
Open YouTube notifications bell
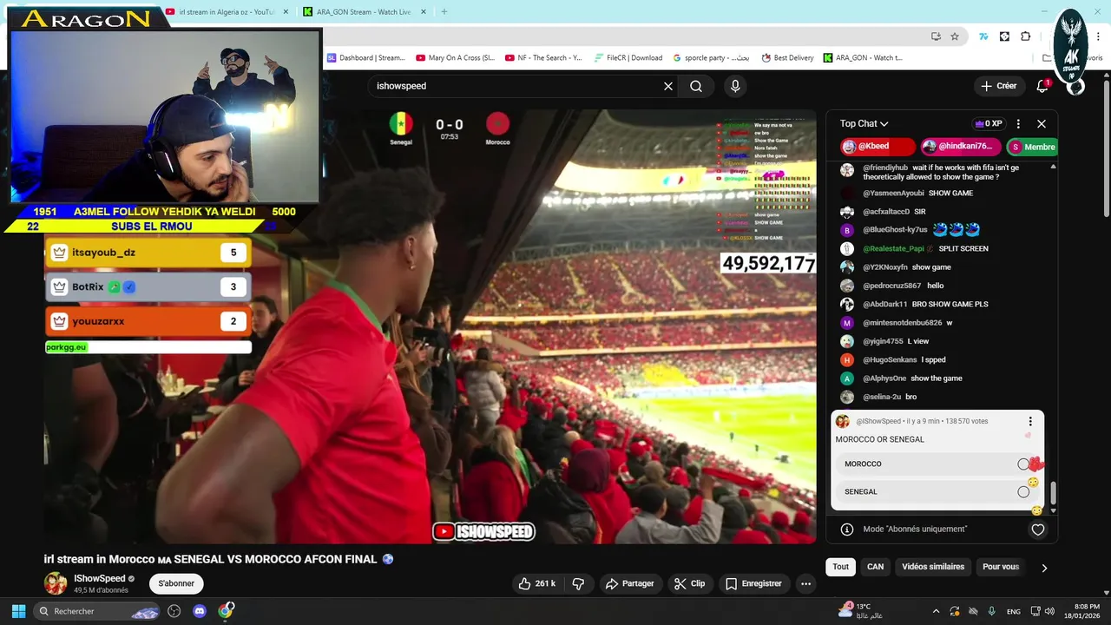1042,86
